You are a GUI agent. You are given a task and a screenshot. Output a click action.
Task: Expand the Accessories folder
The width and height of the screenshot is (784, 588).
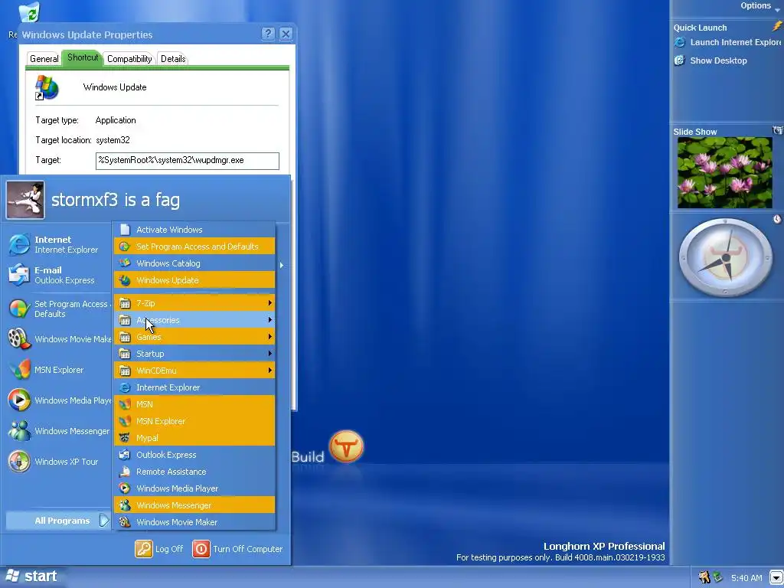pos(194,320)
